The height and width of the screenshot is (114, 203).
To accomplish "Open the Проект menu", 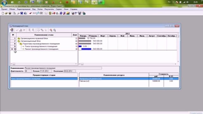I will tap(4, 9).
